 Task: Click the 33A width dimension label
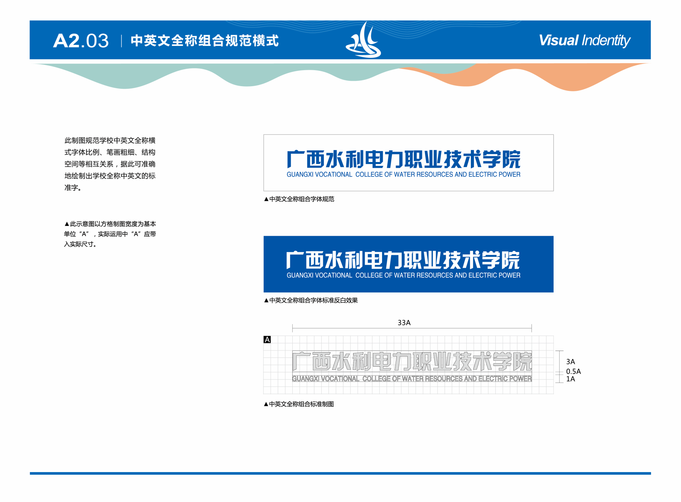click(404, 323)
